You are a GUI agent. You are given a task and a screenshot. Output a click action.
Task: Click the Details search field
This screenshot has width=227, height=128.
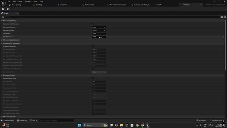point(111,17)
